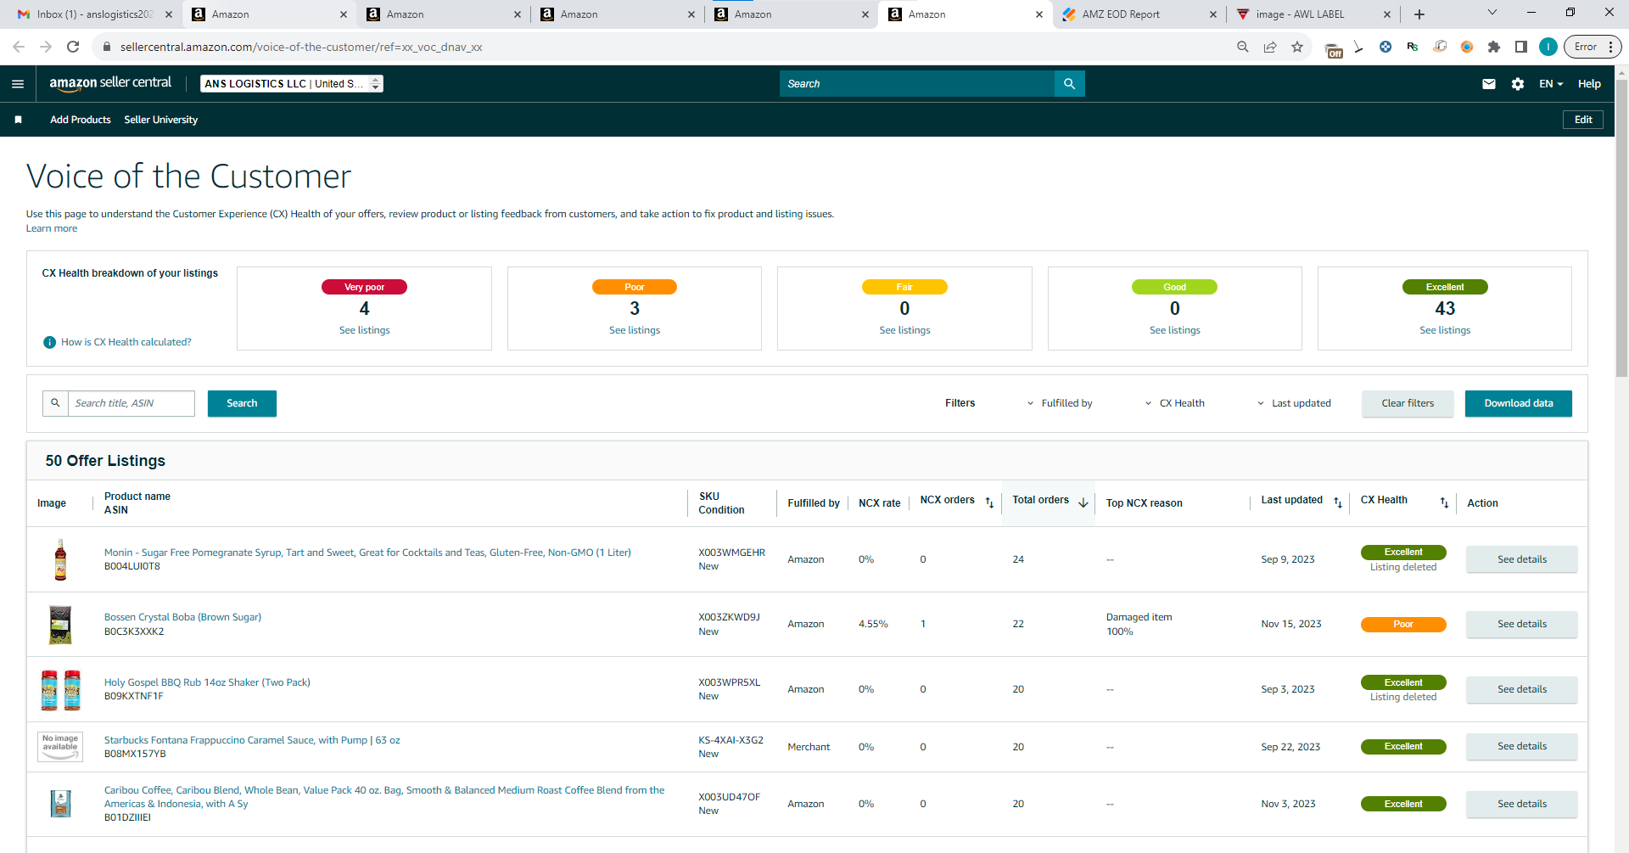
Task: Click the header Search input box
Action: click(x=917, y=84)
